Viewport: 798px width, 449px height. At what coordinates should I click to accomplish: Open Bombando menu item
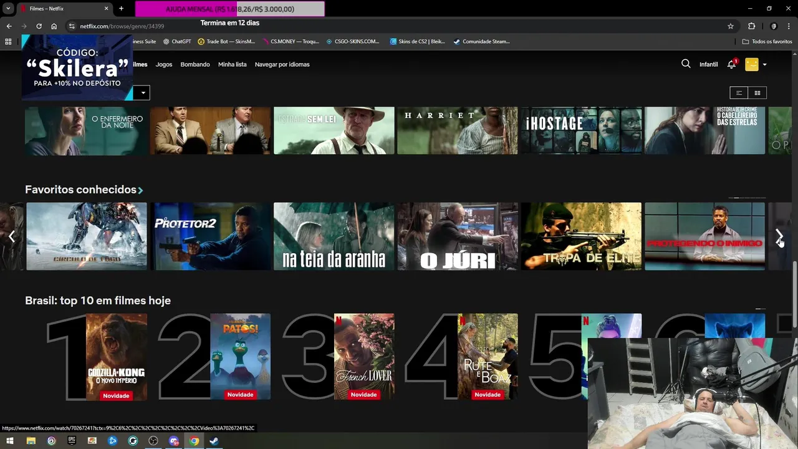click(195, 64)
